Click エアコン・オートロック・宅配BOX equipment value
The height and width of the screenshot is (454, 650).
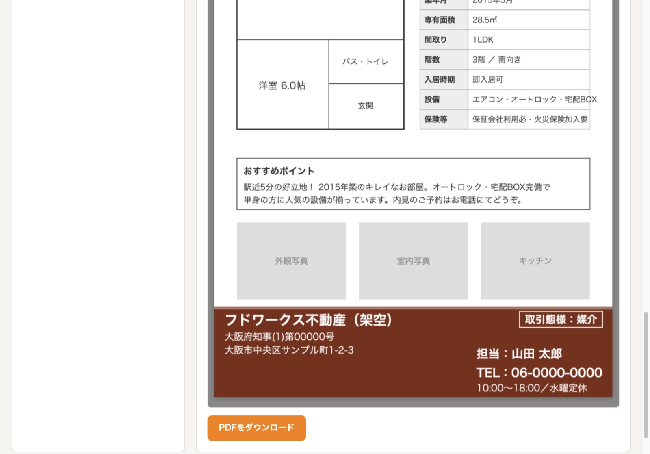[534, 100]
